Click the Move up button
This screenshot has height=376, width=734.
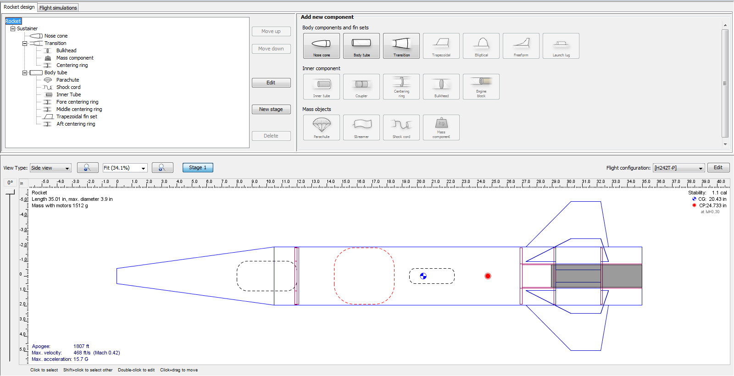click(271, 31)
